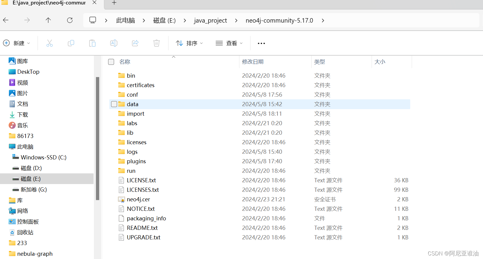Select the LICENSES.txt file
The height and width of the screenshot is (259, 483).
(143, 190)
